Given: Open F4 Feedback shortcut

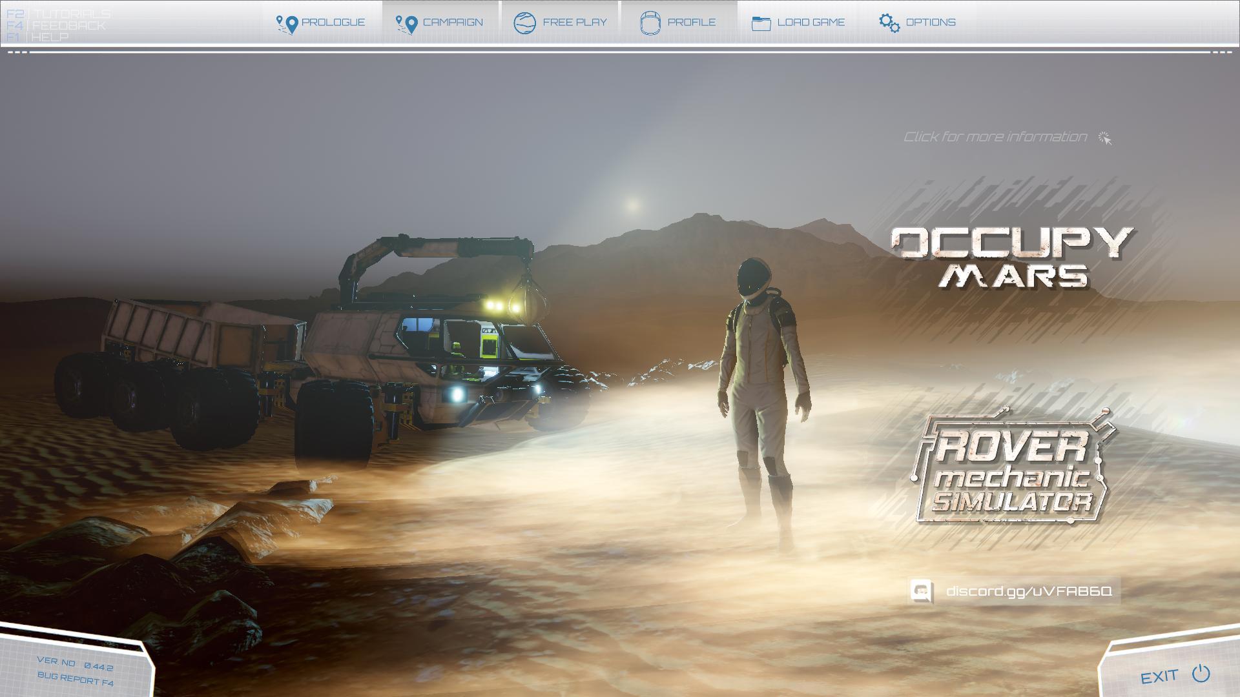Looking at the screenshot, I should pos(56,26).
